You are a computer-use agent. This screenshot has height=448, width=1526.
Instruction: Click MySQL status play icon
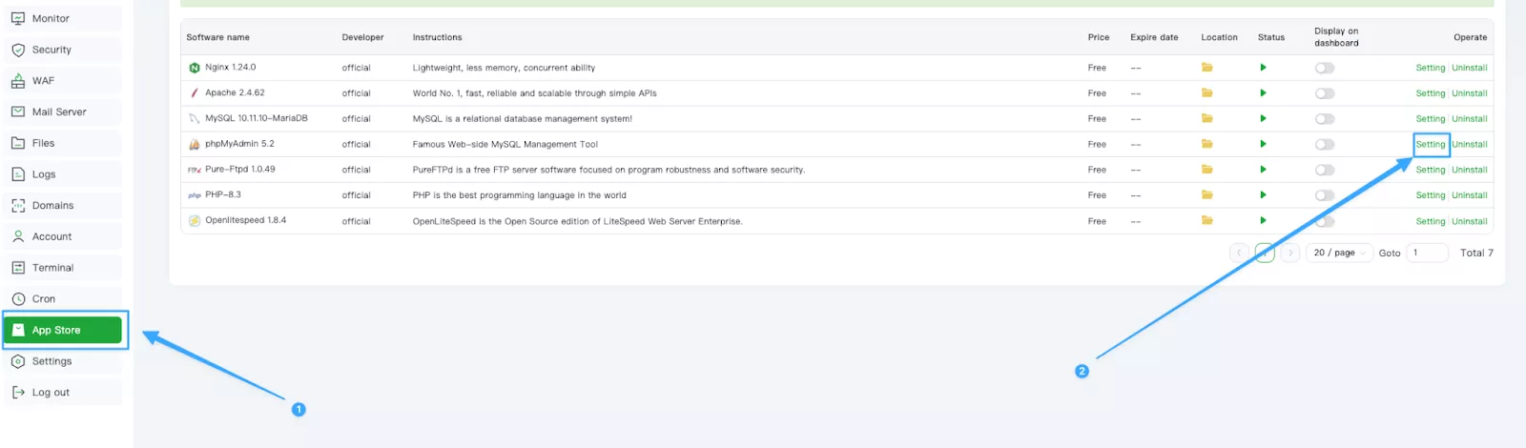1263,118
